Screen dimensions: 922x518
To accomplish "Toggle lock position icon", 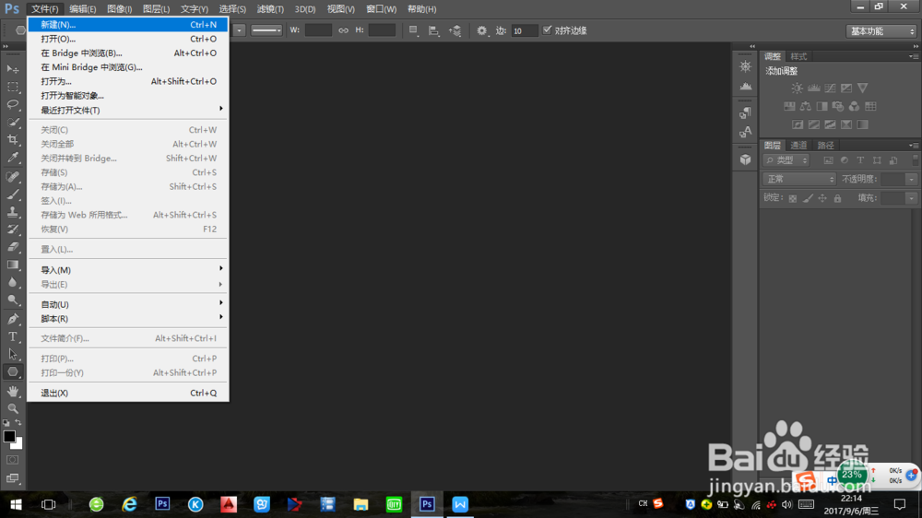I will point(822,199).
